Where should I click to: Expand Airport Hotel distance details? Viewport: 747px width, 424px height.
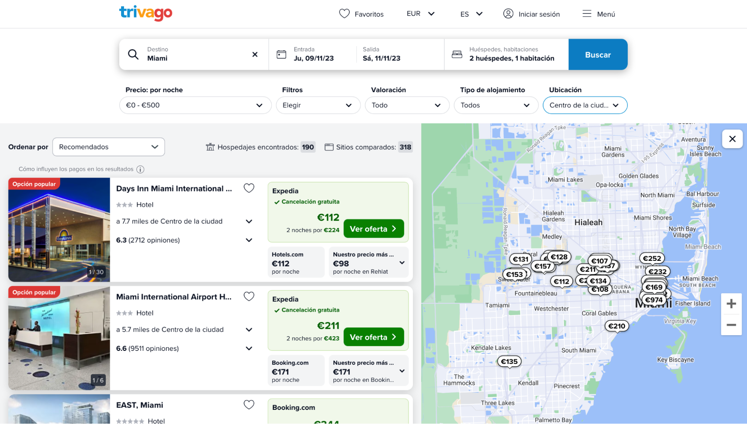[x=249, y=330]
